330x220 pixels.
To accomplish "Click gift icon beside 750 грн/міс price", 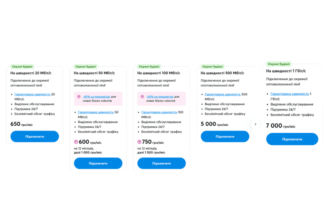I will pos(139,142).
